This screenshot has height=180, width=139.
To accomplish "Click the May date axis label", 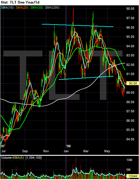I will pyautogui.click(x=107, y=151).
